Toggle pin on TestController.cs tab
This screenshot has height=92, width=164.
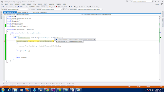pyautogui.click(x=14, y=13)
